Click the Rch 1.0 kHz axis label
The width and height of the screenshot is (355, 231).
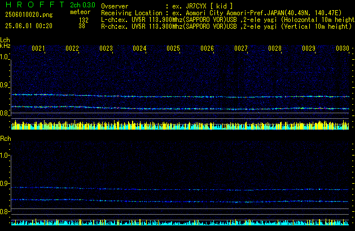pyautogui.click(x=4, y=156)
